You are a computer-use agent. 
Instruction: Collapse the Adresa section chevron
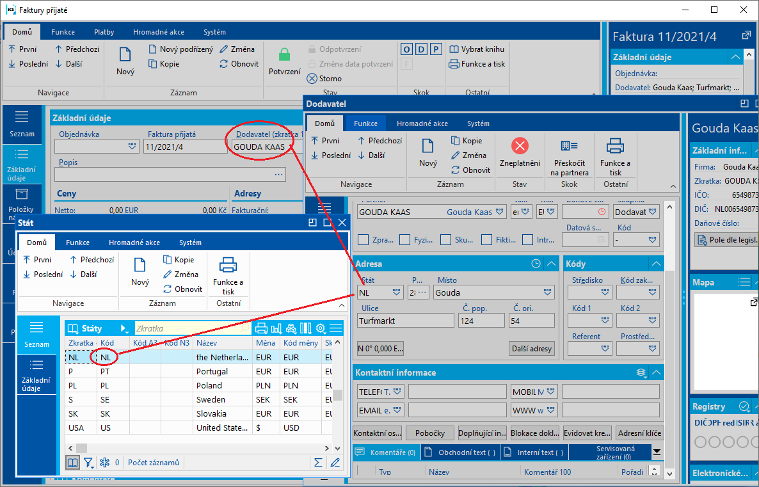click(551, 264)
